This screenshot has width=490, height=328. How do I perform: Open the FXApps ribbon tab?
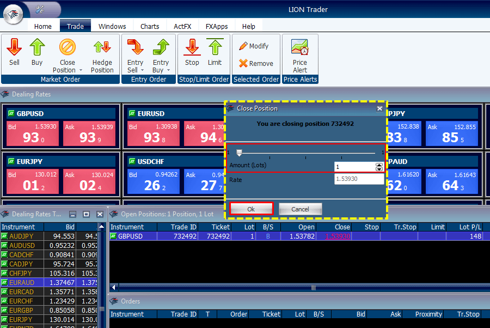pos(217,26)
